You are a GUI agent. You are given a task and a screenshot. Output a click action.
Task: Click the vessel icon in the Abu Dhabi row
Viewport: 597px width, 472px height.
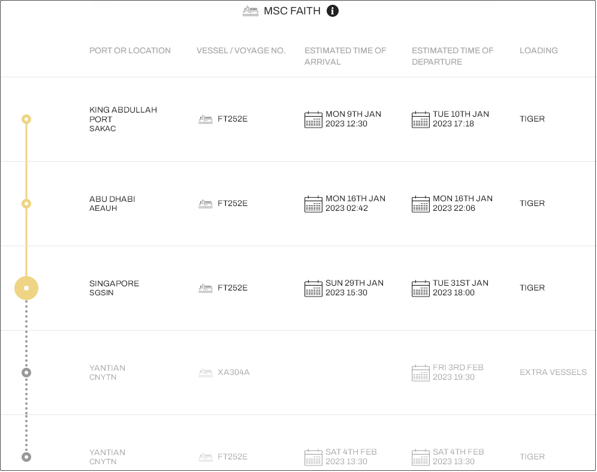206,204
